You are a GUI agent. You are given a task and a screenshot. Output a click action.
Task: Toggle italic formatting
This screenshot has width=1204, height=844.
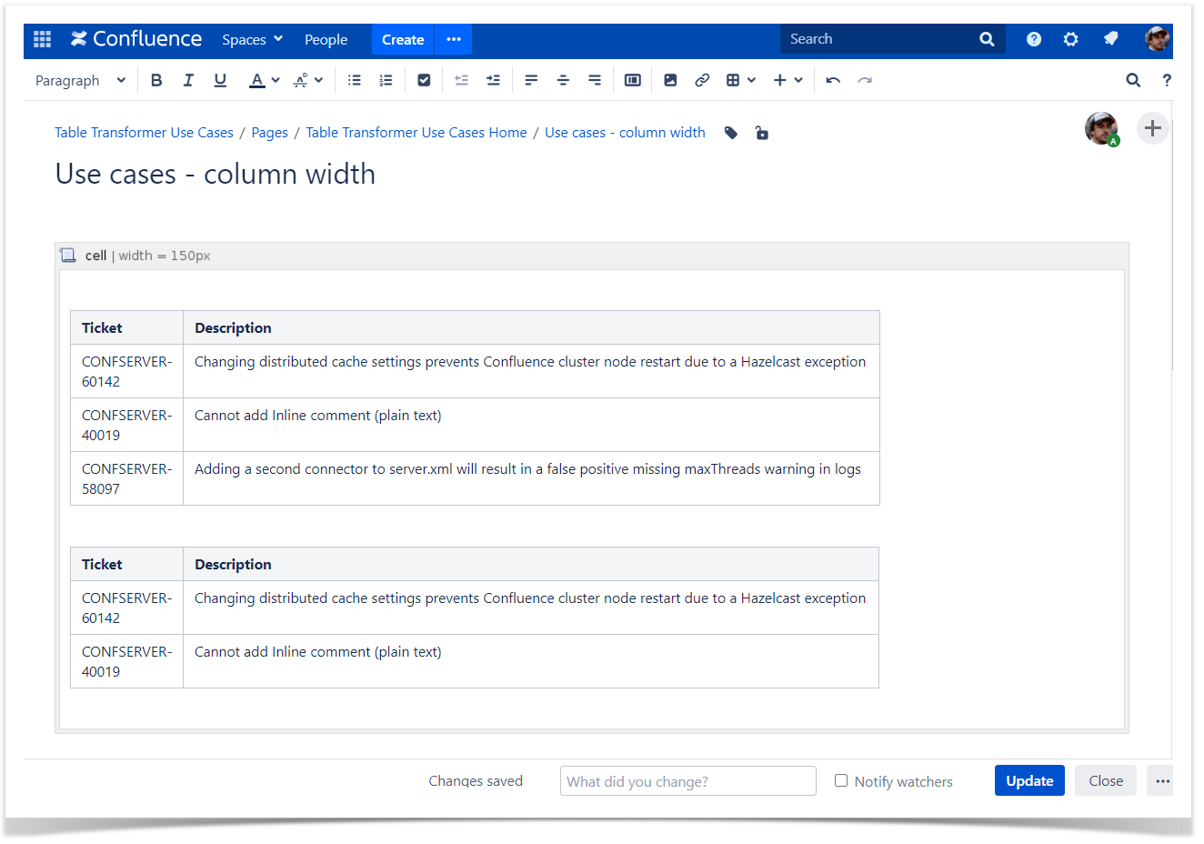[x=188, y=80]
